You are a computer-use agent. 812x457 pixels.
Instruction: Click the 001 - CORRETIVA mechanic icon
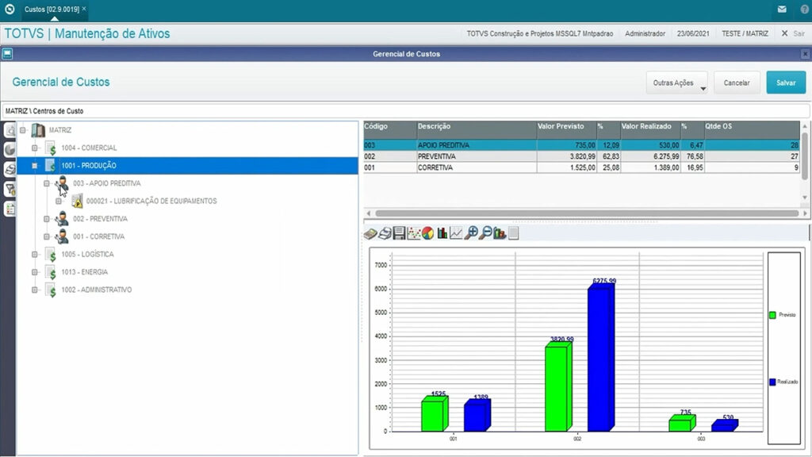pyautogui.click(x=62, y=236)
